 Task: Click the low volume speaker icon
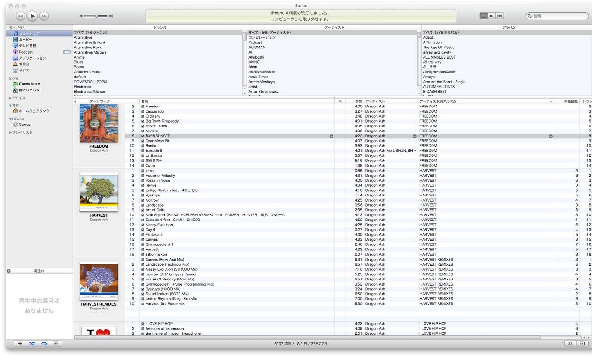tap(81, 16)
